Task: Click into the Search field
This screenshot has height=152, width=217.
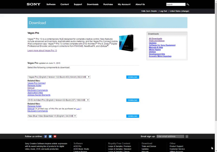Action: coord(176,4)
